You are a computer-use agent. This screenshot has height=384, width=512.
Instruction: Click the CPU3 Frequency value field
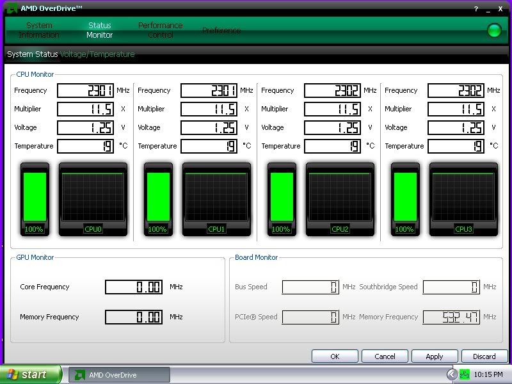[x=456, y=90]
